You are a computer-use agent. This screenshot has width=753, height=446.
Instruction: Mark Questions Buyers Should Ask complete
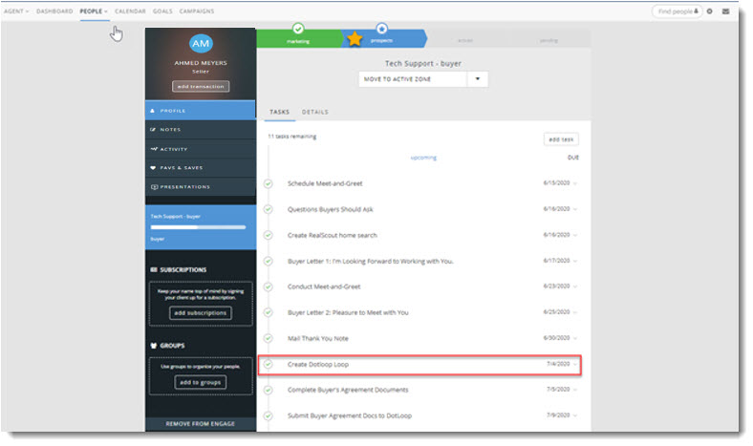[x=269, y=209]
